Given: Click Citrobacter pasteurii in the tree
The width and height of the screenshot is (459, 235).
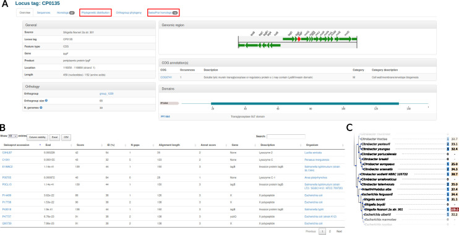Looking at the screenshot, I should (x=376, y=144).
